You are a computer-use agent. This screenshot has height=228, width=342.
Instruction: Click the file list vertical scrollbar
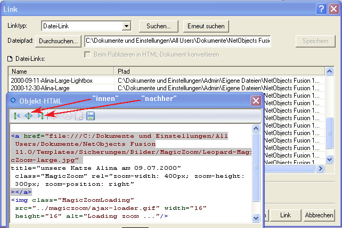(x=330, y=128)
